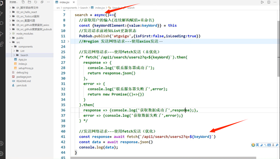Open the App.jsx file
Viewport: 280px width, 159px height.
click(x=22, y=59)
